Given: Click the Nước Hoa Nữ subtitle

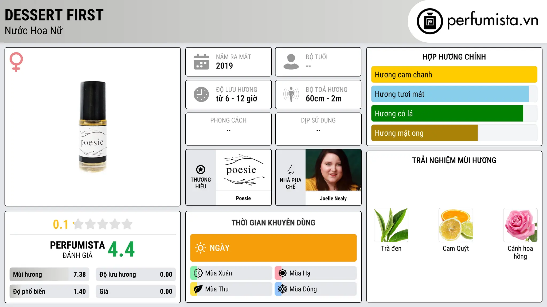Looking at the screenshot, I should pyautogui.click(x=34, y=31).
